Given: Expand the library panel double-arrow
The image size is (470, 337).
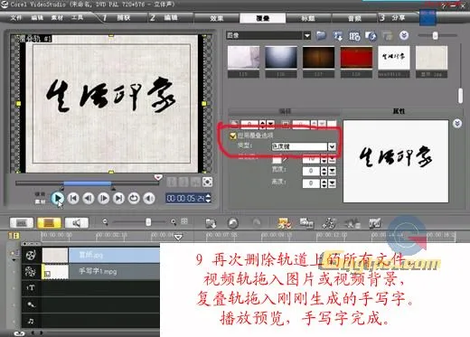Looking at the screenshot, I should point(404,35).
